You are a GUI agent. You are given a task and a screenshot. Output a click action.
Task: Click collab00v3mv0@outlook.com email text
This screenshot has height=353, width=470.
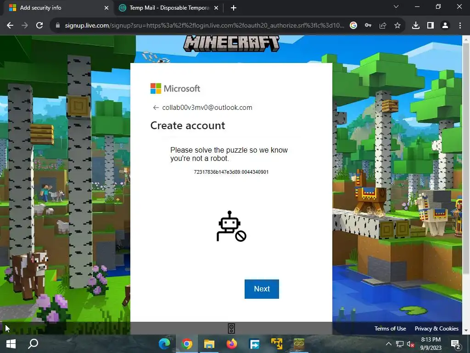207,108
